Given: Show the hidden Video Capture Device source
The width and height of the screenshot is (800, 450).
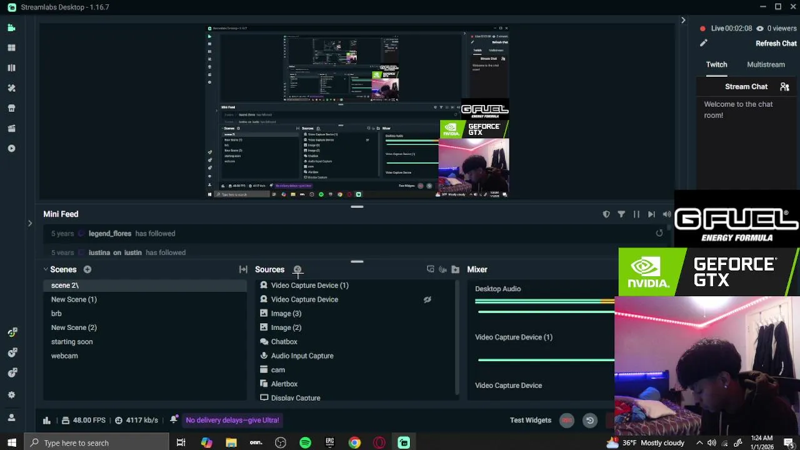Looking at the screenshot, I should (x=427, y=299).
